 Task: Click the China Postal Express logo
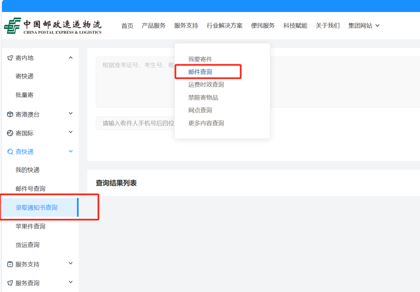[x=53, y=26]
